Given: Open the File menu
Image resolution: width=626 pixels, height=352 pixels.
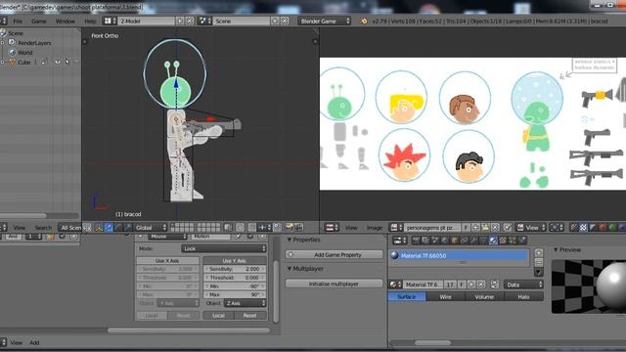Looking at the screenshot, I should 18,21.
